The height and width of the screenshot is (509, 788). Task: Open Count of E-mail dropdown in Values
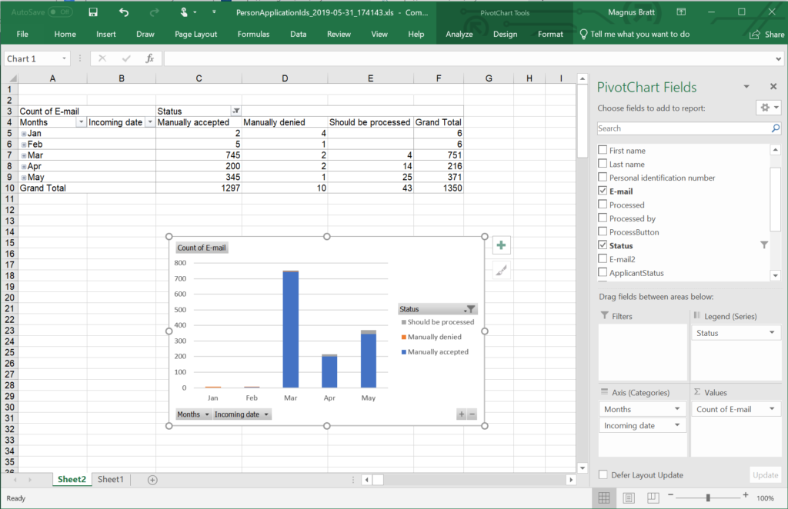[x=772, y=408]
